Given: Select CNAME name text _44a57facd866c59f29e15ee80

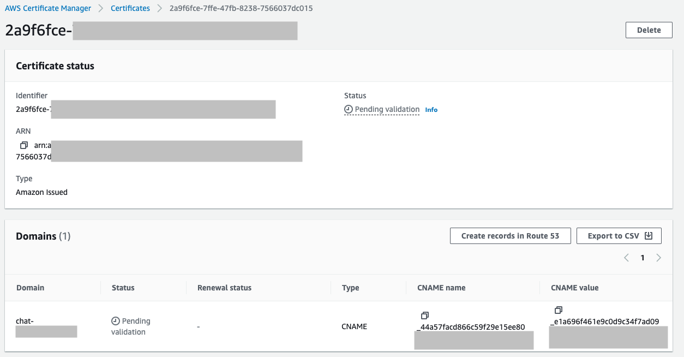Looking at the screenshot, I should point(470,327).
